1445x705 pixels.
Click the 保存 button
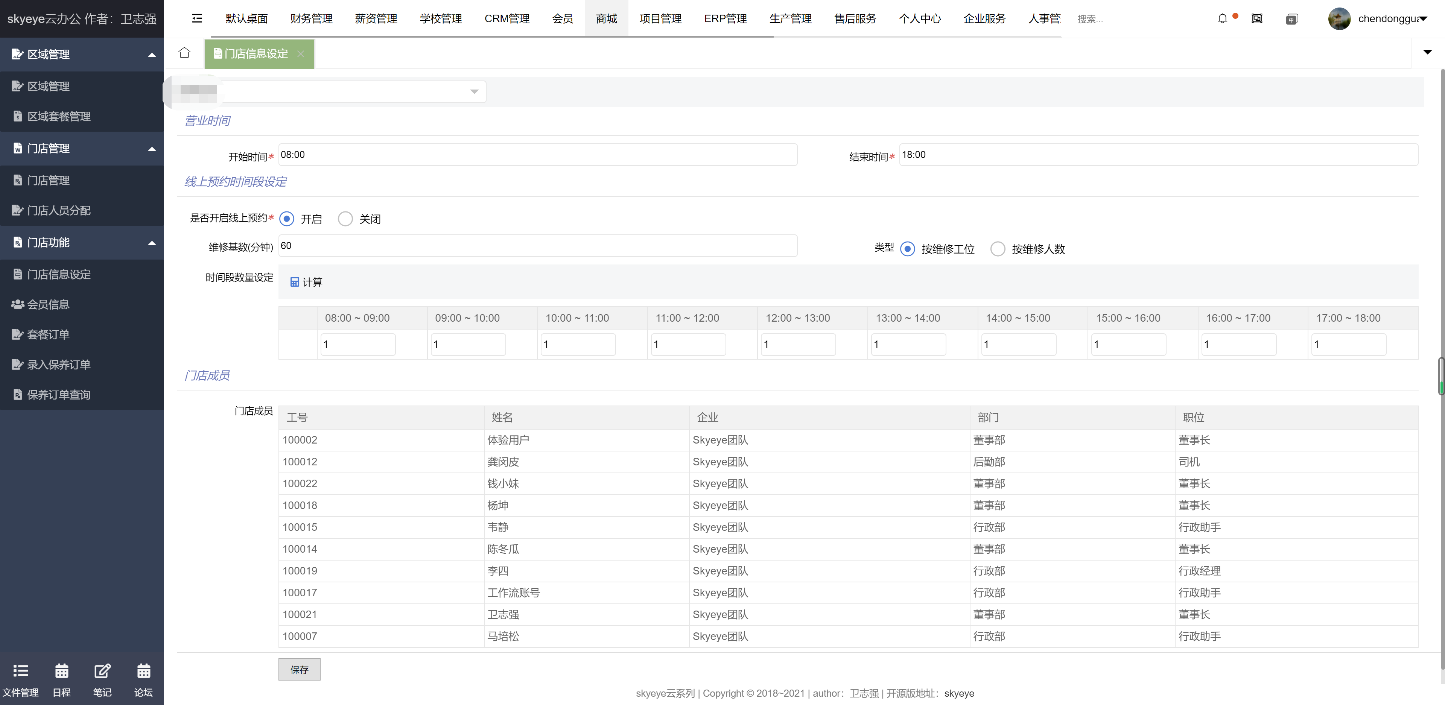[x=299, y=669]
